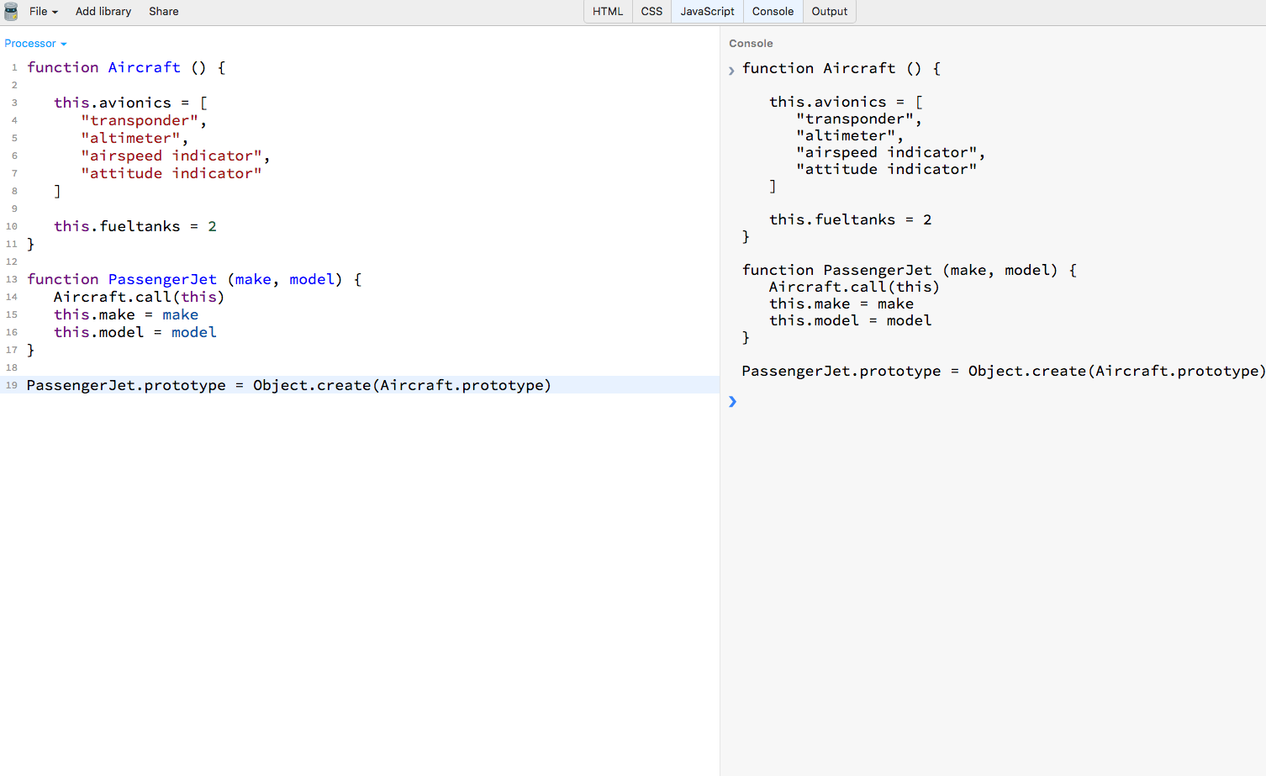Image resolution: width=1266 pixels, height=776 pixels.
Task: Toggle the CSS panel tab
Action: pyautogui.click(x=651, y=12)
